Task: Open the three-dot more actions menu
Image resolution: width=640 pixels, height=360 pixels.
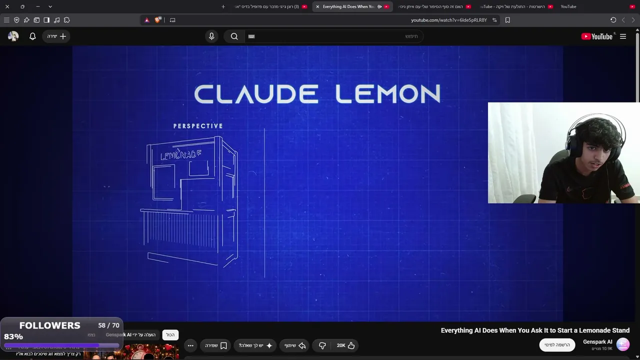Action: pyautogui.click(x=190, y=345)
